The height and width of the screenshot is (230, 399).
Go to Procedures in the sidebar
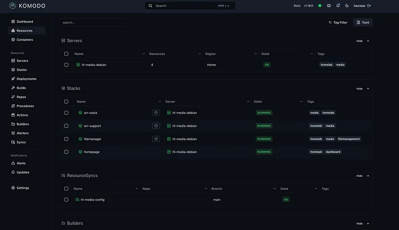[x=25, y=106]
